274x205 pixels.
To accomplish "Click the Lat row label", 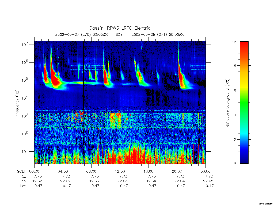I will coord(23,186).
